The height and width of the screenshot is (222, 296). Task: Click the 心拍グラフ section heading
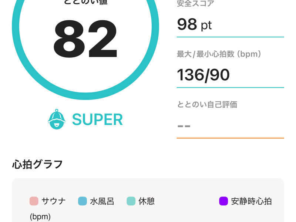[37, 164]
